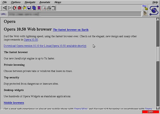Click inside the URL address field
Viewport: 160px width, 114px height.
coord(74,14)
